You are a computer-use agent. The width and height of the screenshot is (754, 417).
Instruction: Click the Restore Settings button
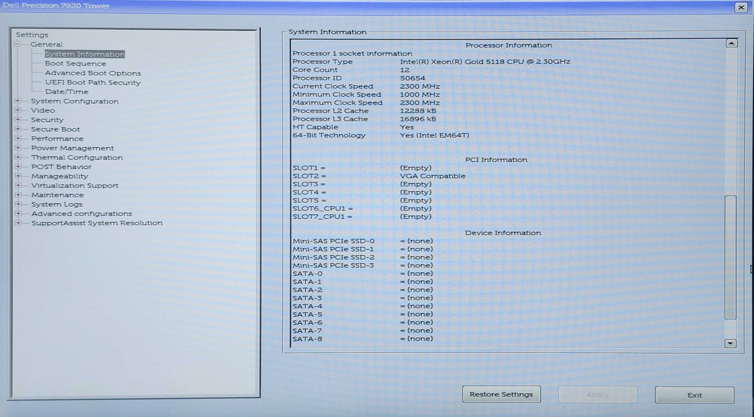[x=501, y=394]
